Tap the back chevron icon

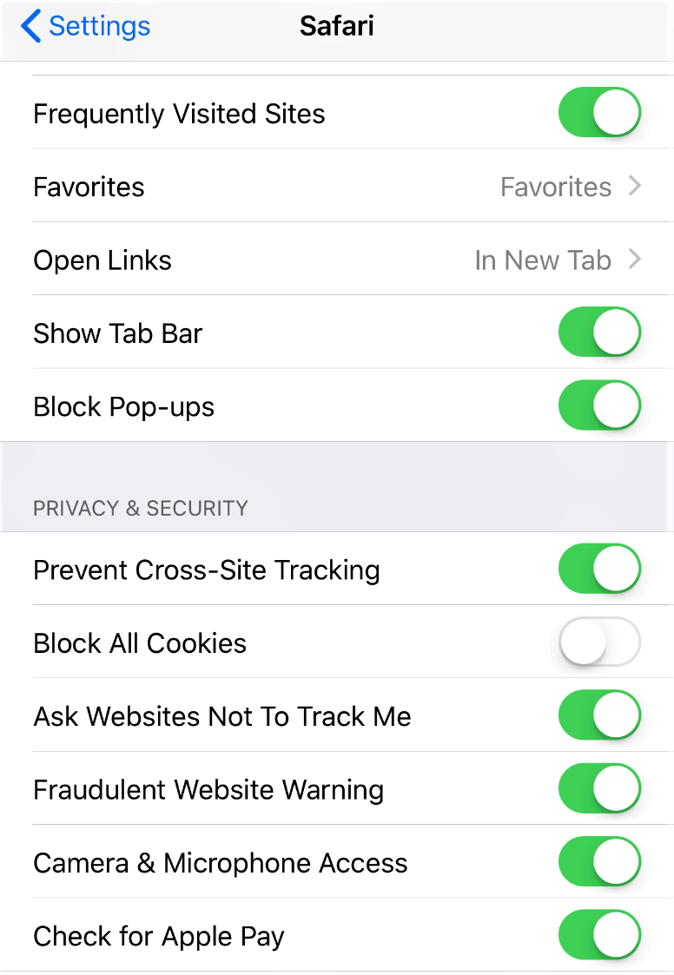point(31,26)
